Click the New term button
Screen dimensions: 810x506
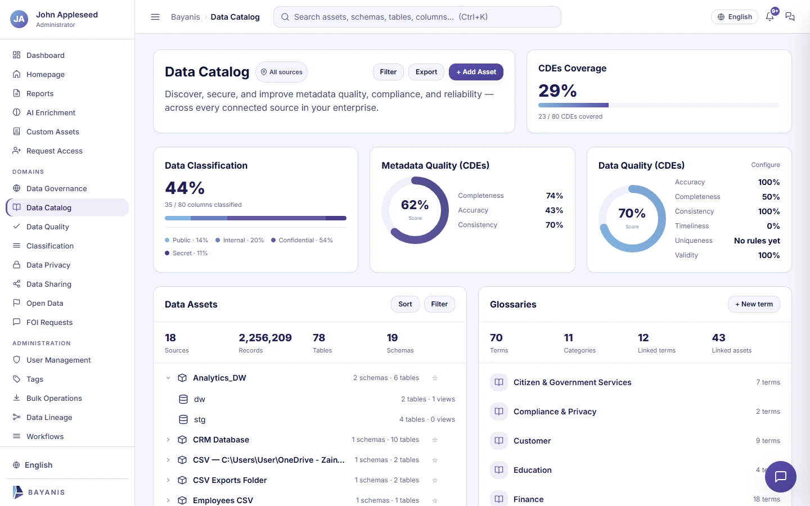pos(754,304)
